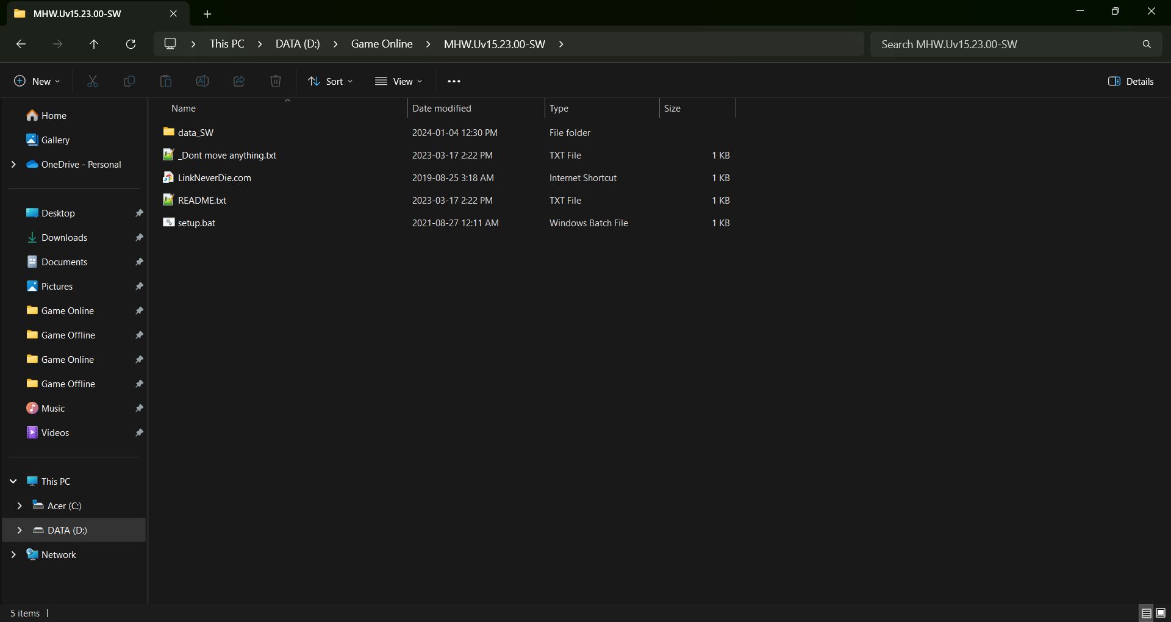Open the See more ellipsis menu
The width and height of the screenshot is (1171, 622).
point(454,81)
